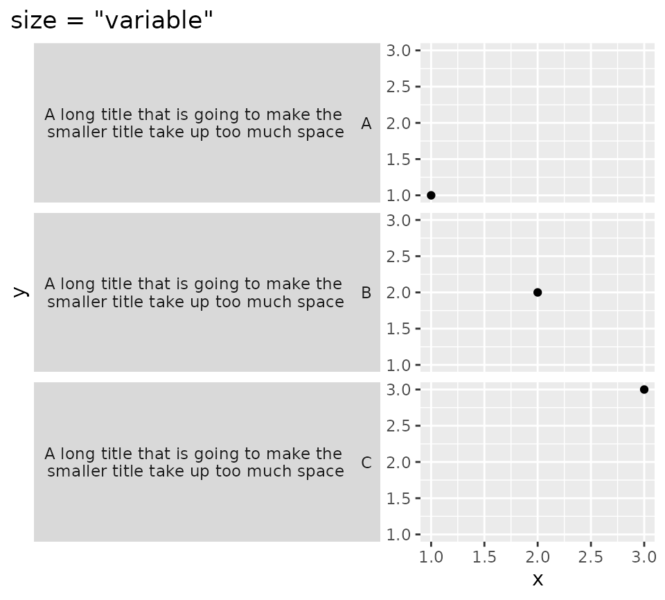Click the black data point in panel C
The height and width of the screenshot is (600, 665).
click(644, 389)
